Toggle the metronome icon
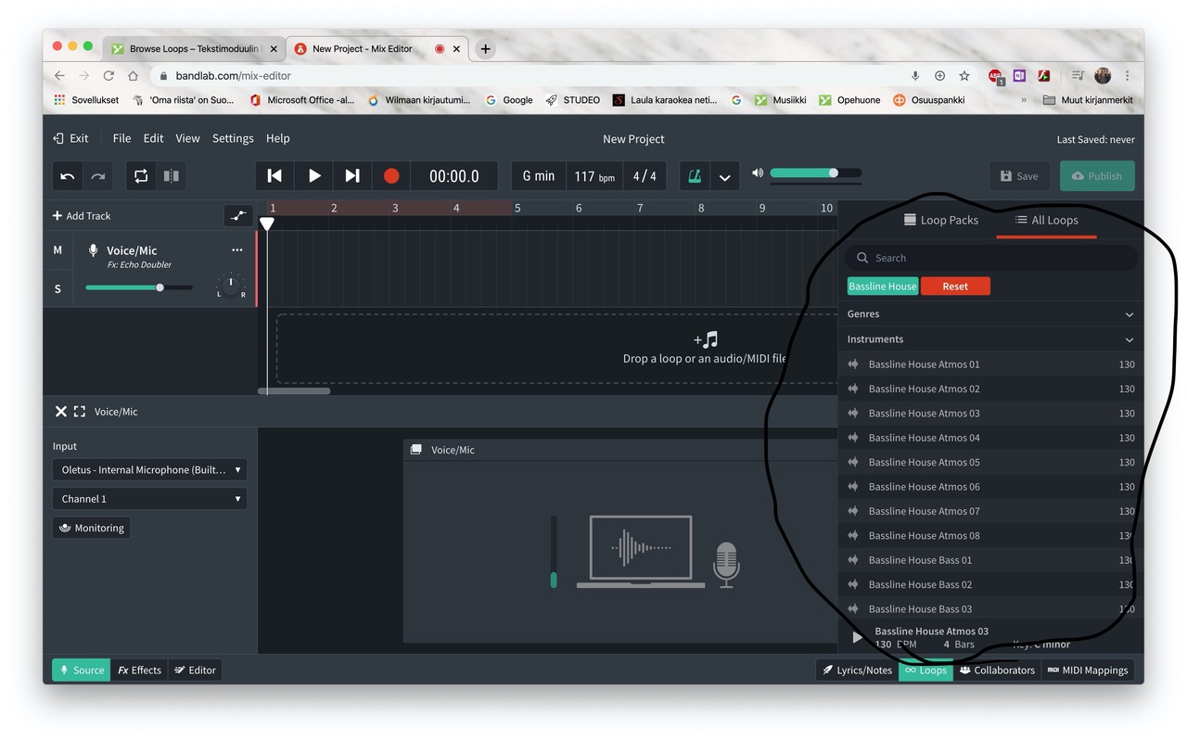This screenshot has width=1187, height=741. point(694,176)
